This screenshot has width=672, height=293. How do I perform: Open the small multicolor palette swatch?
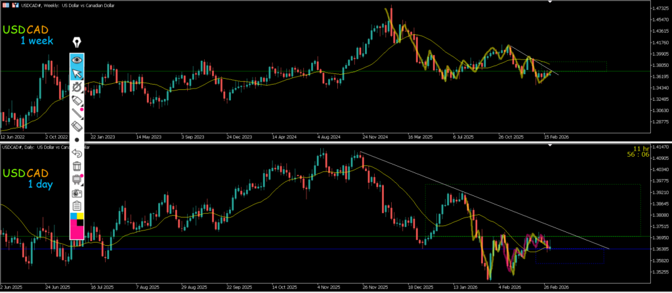coord(77,217)
